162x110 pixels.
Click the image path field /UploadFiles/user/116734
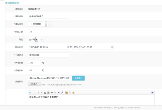pos(49,78)
